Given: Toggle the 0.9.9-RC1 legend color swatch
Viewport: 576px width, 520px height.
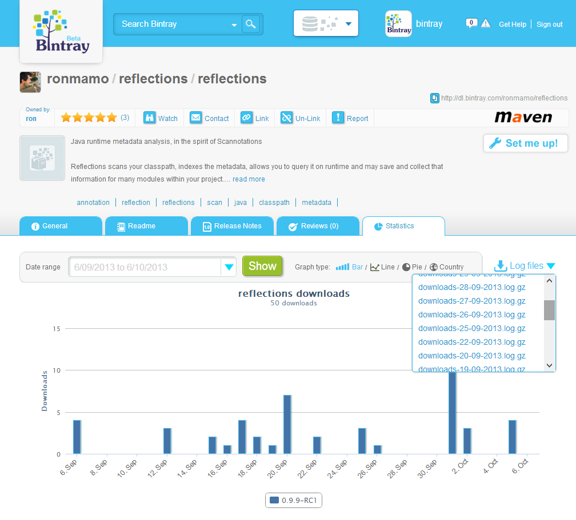Looking at the screenshot, I should coord(274,501).
